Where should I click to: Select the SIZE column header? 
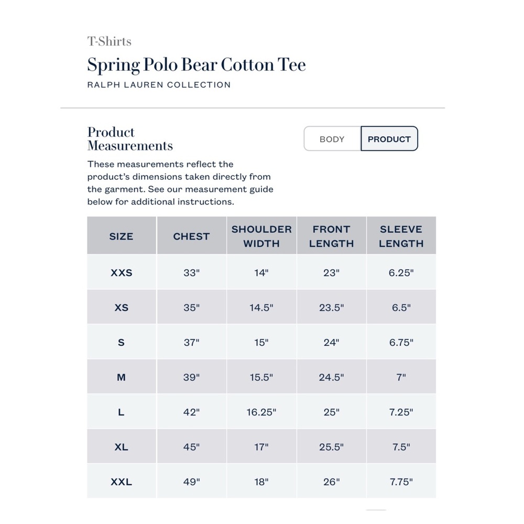122,236
